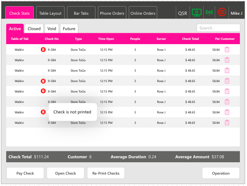Click the not-printed red icon in first row
247x186 pixels.
click(43, 49)
